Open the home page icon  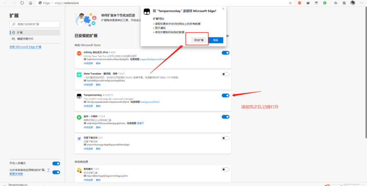pyautogui.click(x=30, y=3)
